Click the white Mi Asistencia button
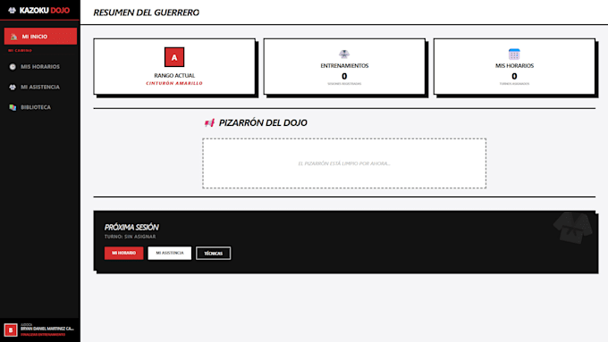Screen dimensions: 608x342 170,253
